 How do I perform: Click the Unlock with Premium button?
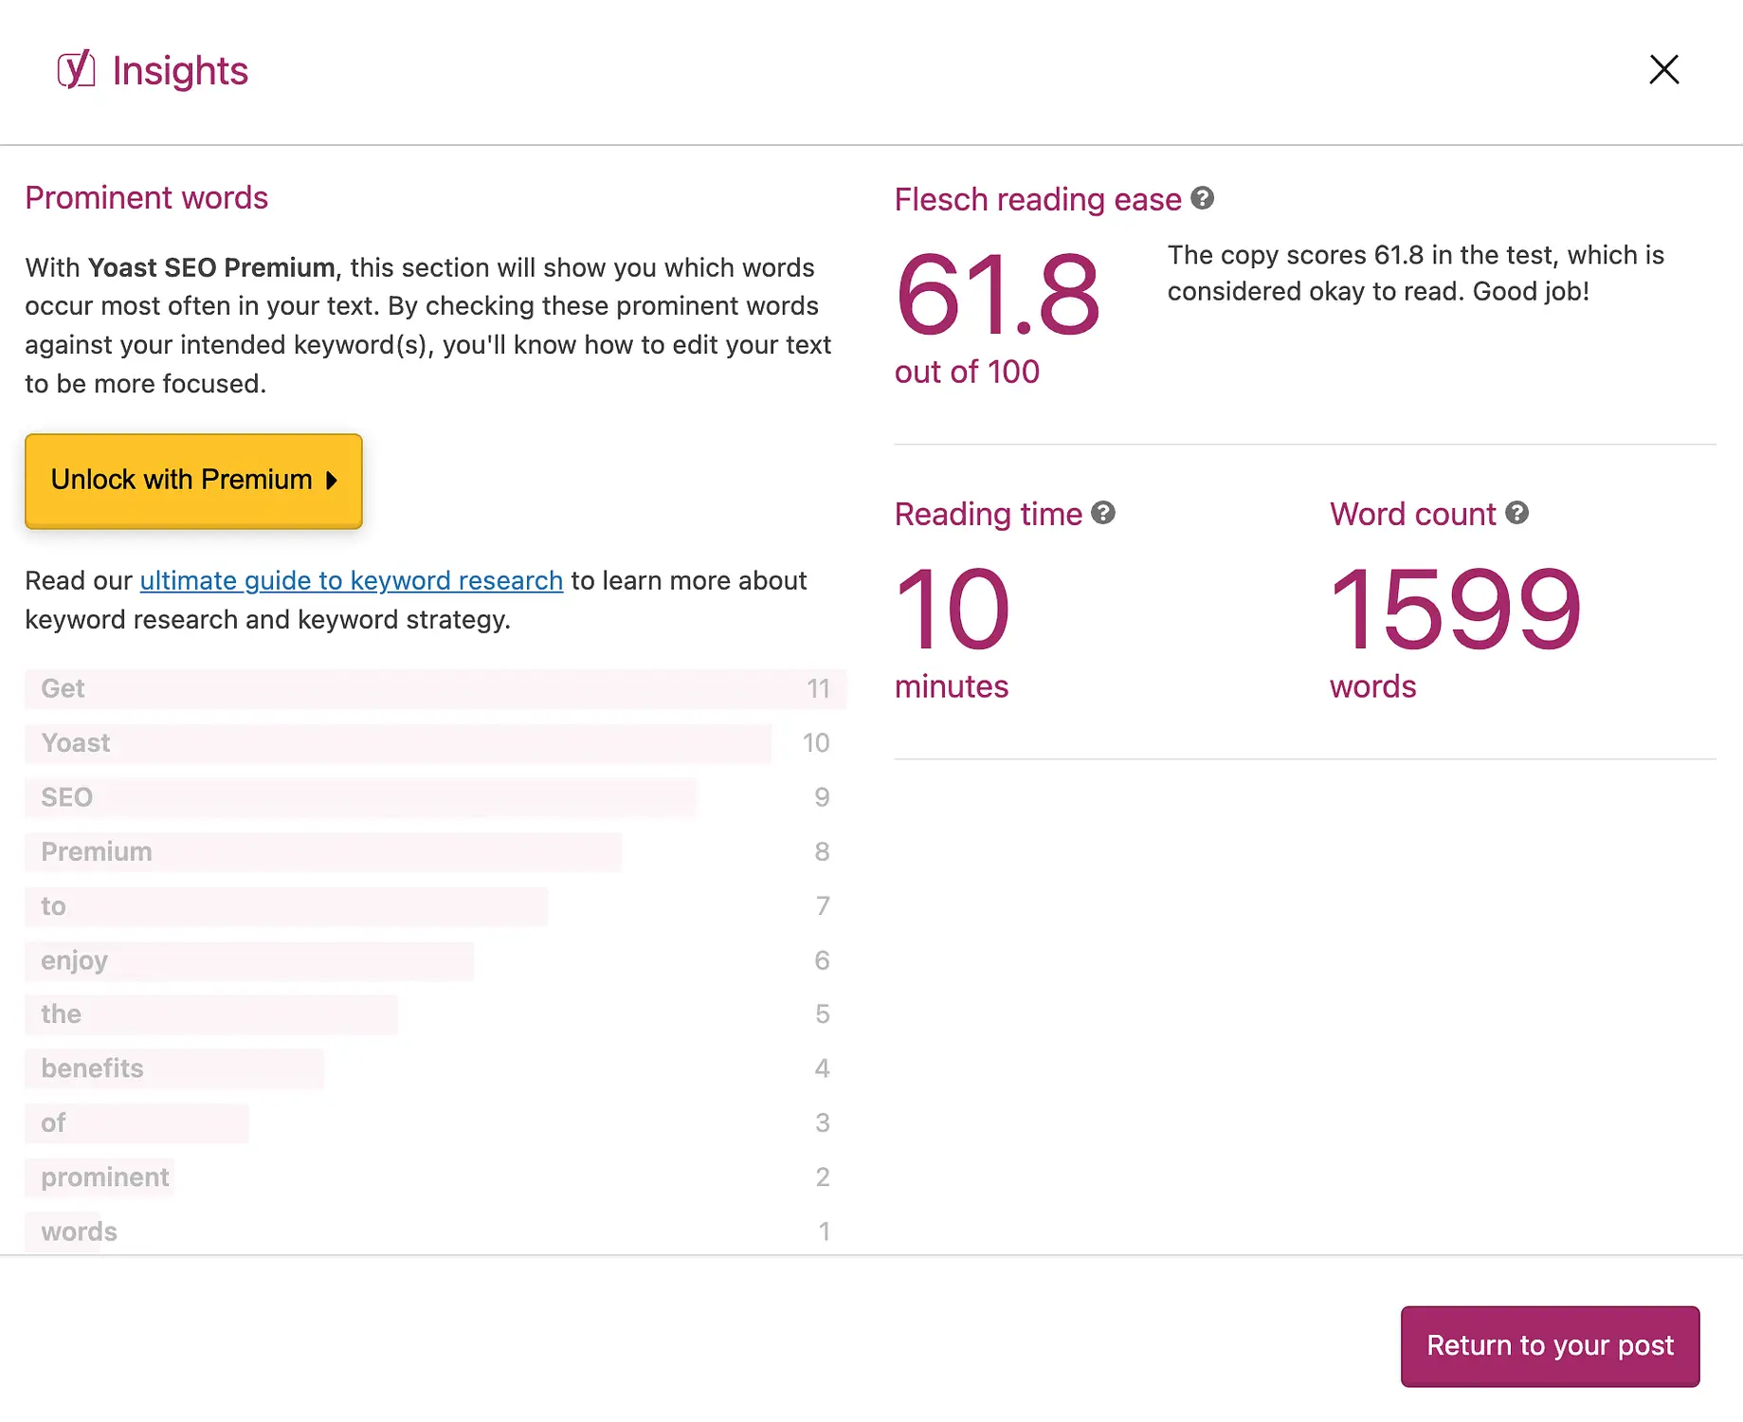click(193, 481)
